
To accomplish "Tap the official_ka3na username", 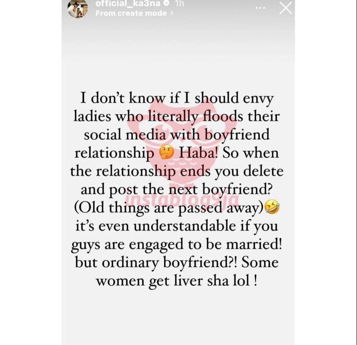I will coord(128,3).
